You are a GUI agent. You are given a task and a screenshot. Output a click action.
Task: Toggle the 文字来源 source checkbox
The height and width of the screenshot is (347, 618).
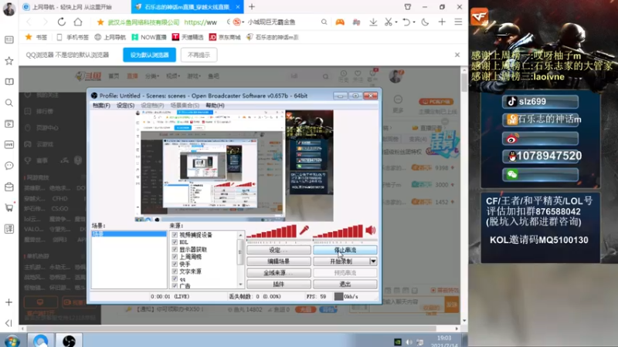tap(175, 271)
